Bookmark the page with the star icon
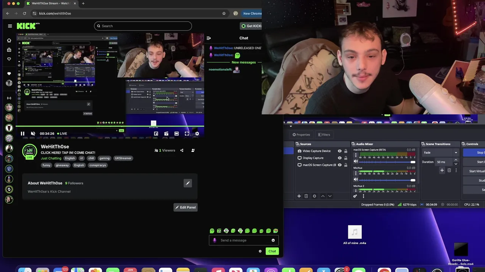 pos(224,13)
